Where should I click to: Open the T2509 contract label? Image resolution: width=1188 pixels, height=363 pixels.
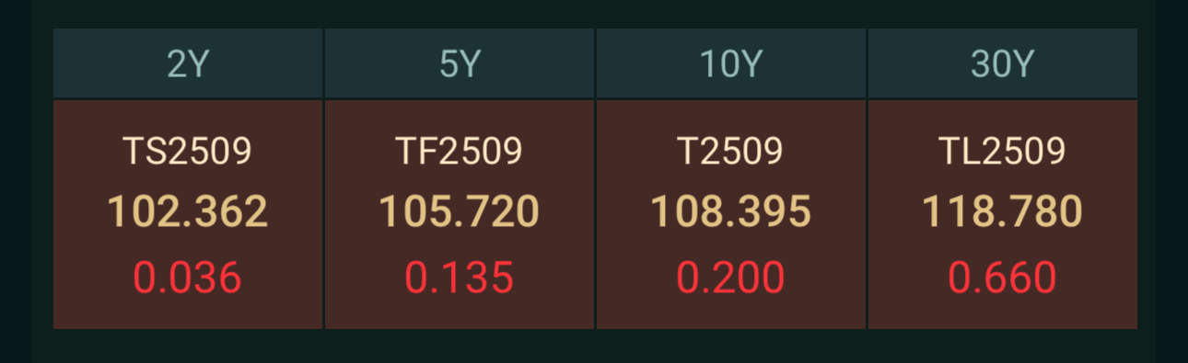731,151
